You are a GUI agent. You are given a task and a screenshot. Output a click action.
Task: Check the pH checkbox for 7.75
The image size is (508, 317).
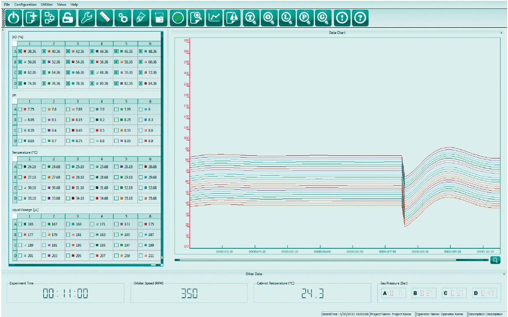pos(20,110)
